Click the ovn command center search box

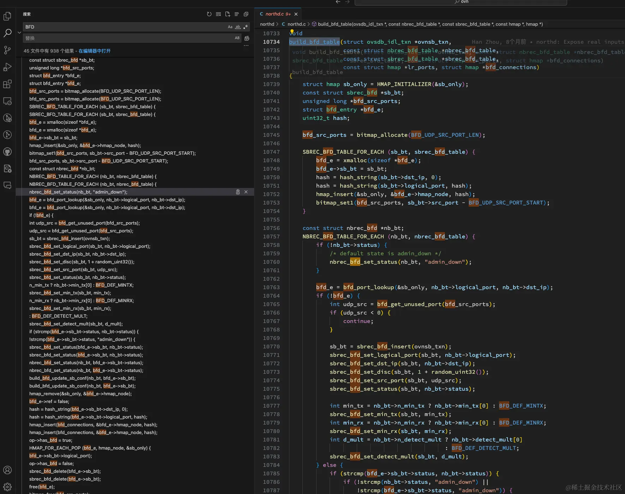click(x=461, y=2)
